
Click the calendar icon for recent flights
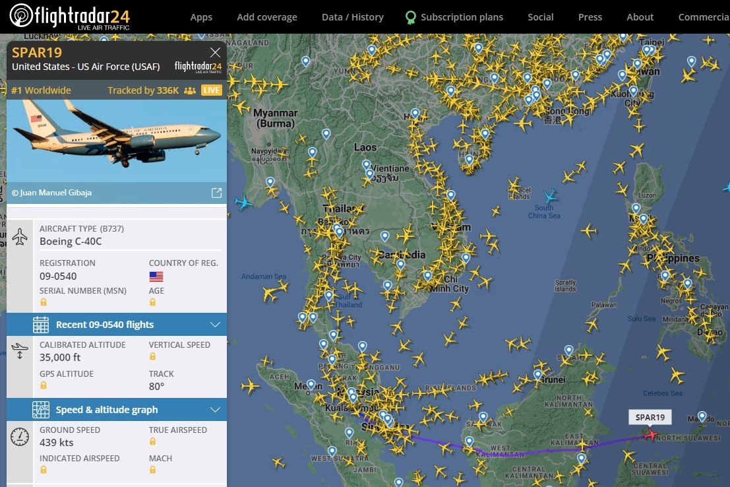tap(41, 325)
